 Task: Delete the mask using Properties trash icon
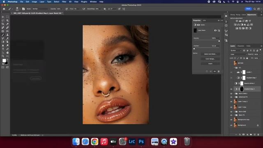[219, 71]
